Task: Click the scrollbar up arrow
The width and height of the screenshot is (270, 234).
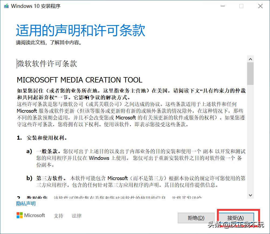Action: 251,58
